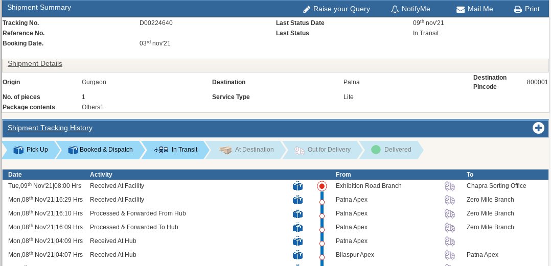This screenshot has width=551, height=266.
Task: Click package icon in 04:07 Hrs row
Action: tap(297, 255)
